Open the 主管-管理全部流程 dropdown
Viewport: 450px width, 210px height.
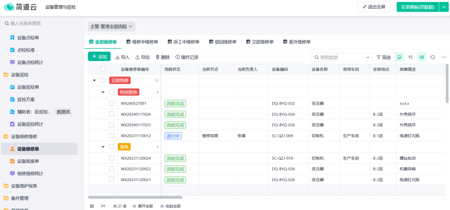point(111,27)
